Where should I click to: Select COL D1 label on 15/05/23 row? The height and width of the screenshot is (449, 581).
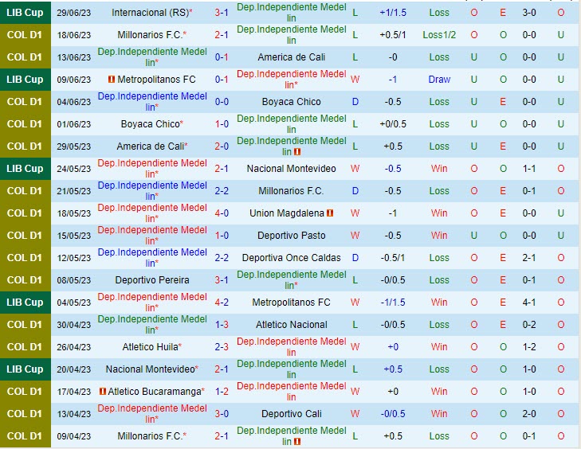[x=26, y=236]
